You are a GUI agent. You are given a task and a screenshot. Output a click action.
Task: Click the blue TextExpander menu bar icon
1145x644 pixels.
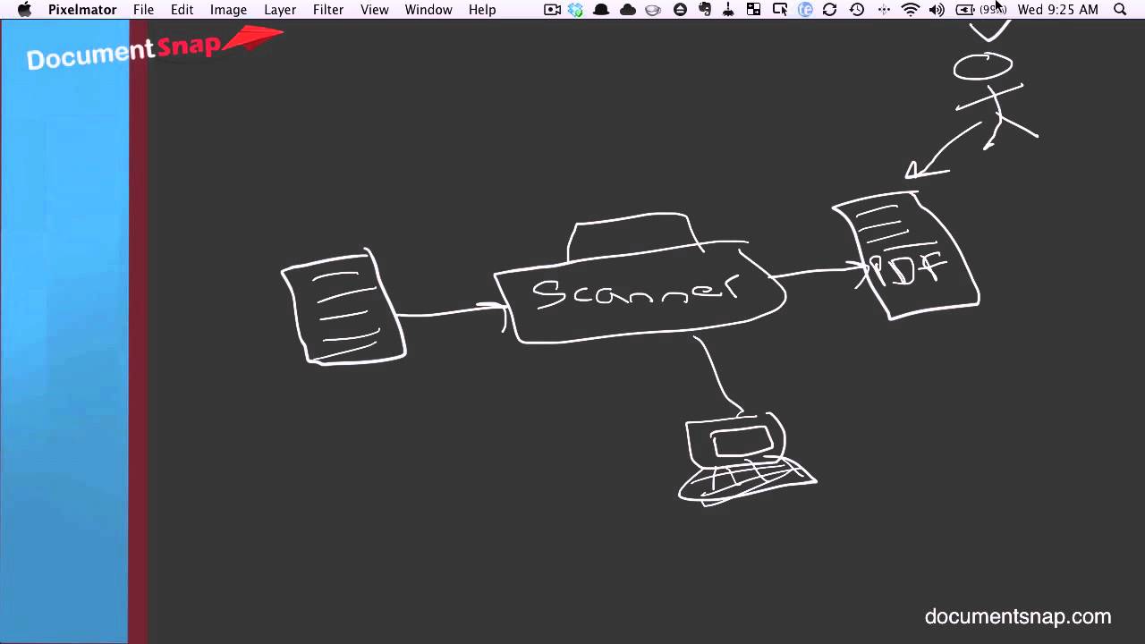(805, 10)
